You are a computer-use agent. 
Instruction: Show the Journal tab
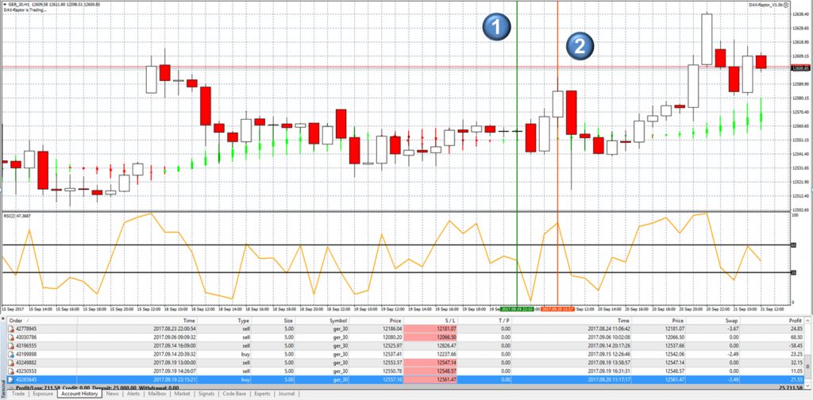pyautogui.click(x=286, y=394)
